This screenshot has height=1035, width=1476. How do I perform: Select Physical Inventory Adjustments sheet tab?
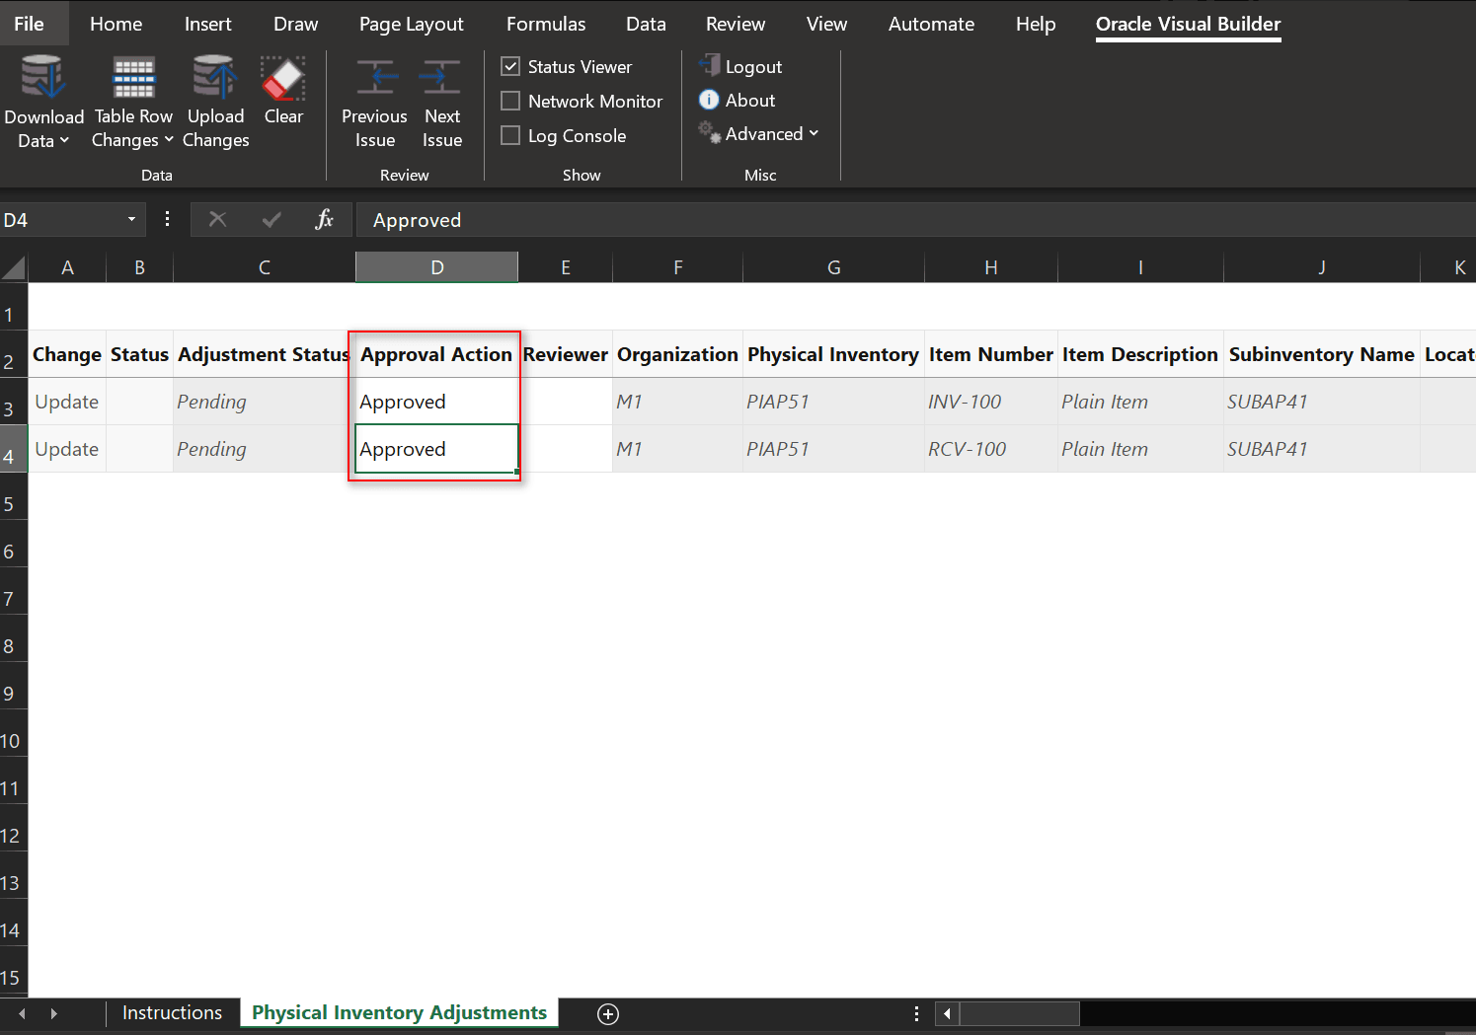click(x=399, y=1013)
